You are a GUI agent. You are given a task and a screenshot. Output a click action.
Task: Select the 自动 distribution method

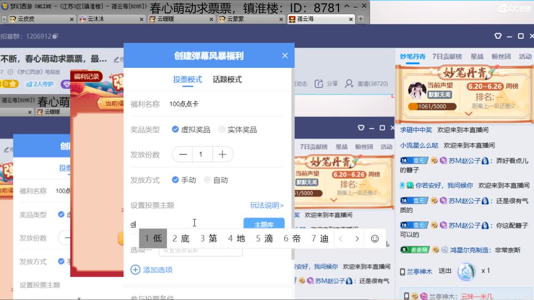pyautogui.click(x=207, y=180)
